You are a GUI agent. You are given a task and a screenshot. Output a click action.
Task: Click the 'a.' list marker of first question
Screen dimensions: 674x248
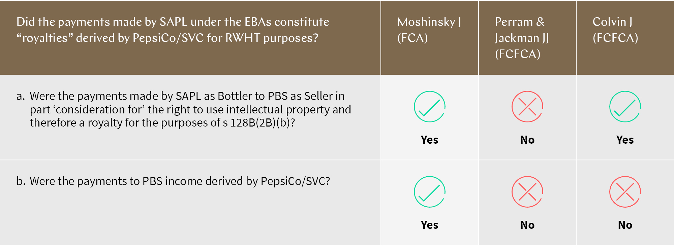coord(21,96)
